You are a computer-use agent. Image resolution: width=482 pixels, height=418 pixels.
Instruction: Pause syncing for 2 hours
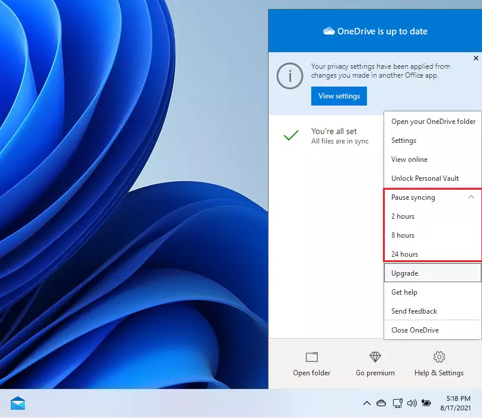tap(433, 216)
